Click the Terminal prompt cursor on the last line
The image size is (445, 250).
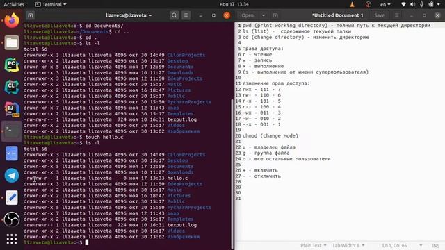coord(87,242)
